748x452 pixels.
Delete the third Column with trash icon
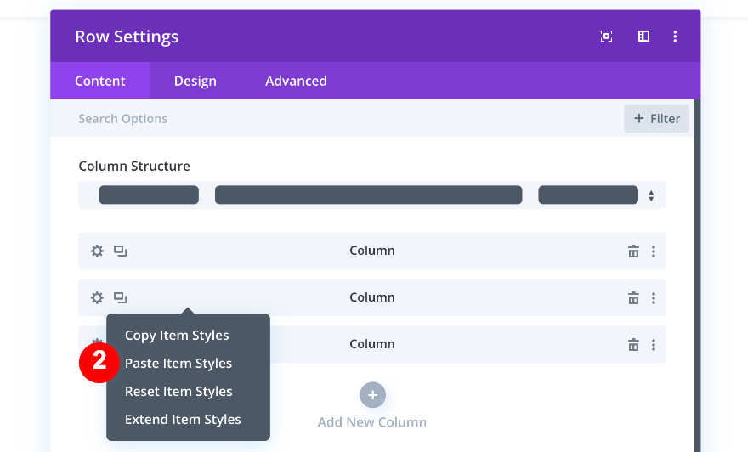pos(633,344)
